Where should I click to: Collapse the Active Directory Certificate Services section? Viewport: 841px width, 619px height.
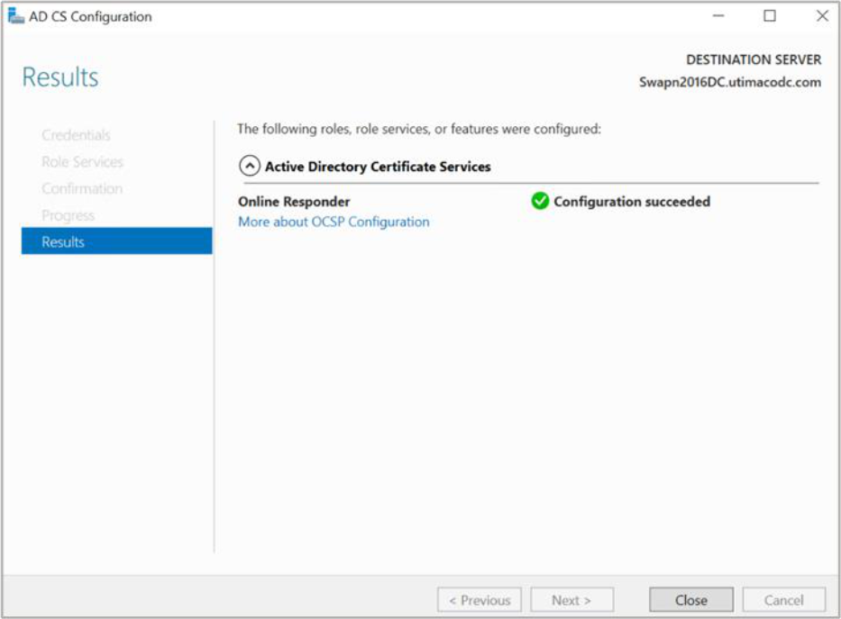pos(249,167)
